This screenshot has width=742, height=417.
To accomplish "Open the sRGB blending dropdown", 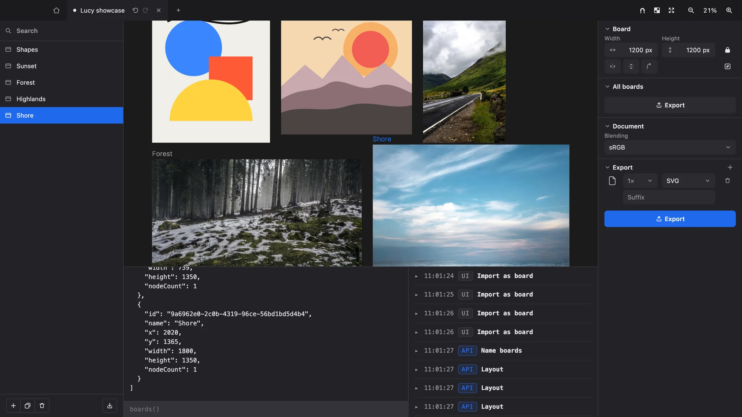I will tap(670, 148).
